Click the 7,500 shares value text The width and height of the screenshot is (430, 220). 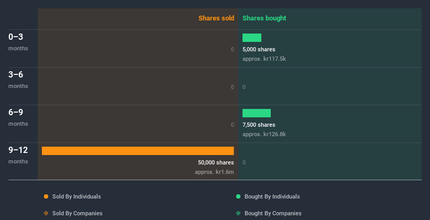[259, 125]
